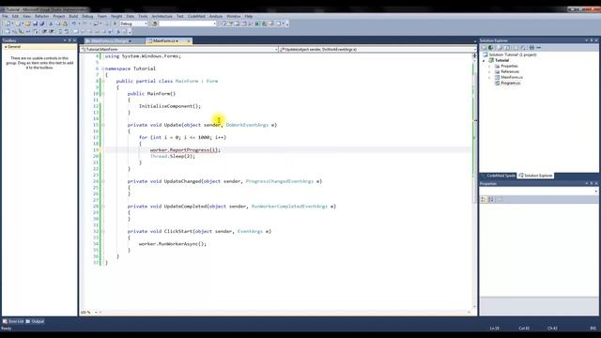Click the Paste icon in toolbar
Screen dimensions: 601x338
65,23
